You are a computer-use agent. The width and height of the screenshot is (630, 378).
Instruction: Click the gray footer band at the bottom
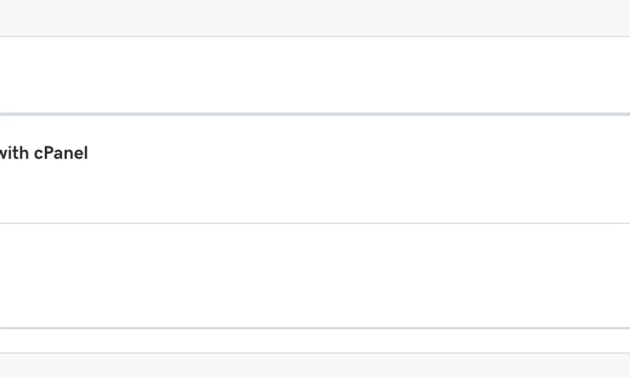click(315, 366)
